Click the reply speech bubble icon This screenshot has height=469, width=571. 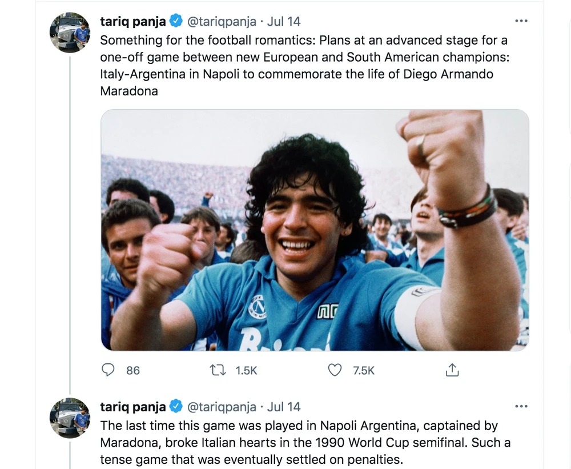tap(108, 370)
